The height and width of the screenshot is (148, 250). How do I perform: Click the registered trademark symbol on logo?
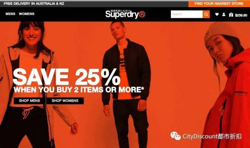142,14
